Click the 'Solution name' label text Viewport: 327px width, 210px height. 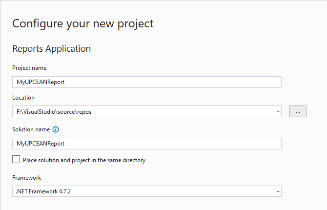[x=31, y=129]
